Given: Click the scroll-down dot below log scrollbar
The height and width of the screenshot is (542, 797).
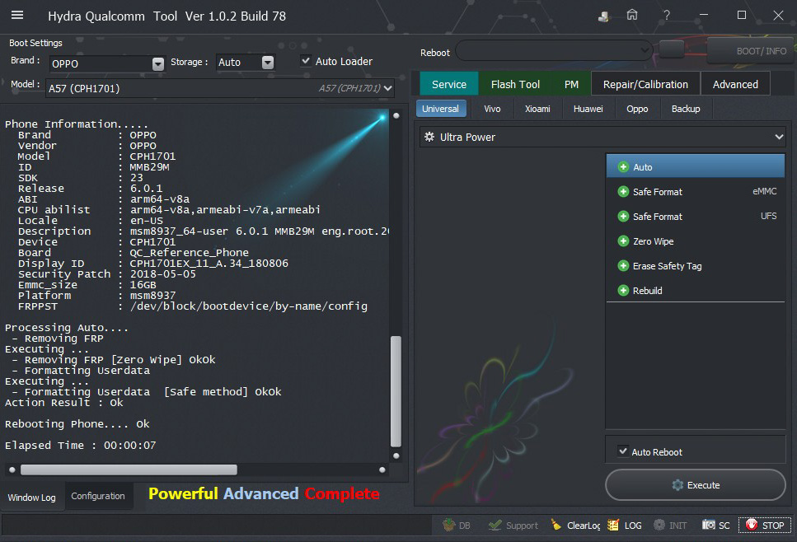Looking at the screenshot, I should (x=396, y=456).
